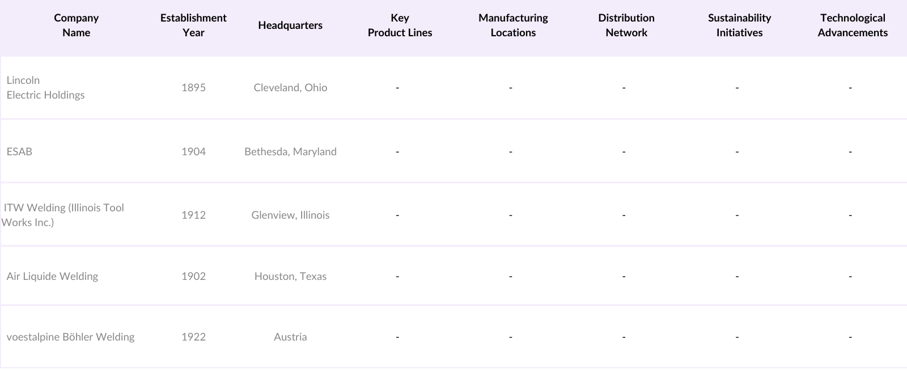Select the Glenview, Illinois cell
Screen dimensions: 907x370
[x=290, y=215]
